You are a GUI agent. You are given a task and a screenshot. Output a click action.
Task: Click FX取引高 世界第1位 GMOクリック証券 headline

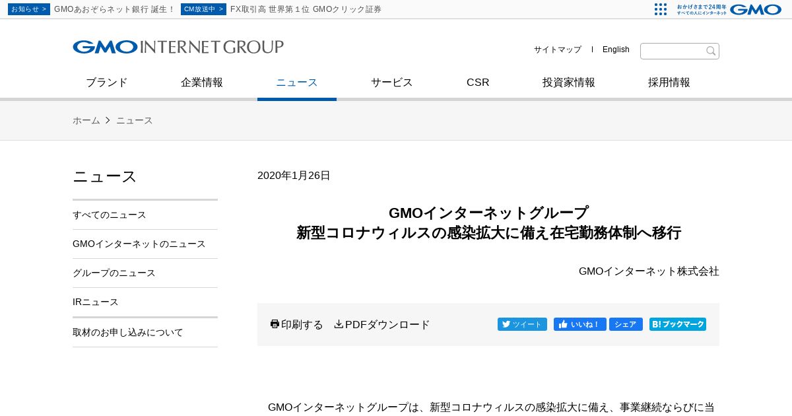[x=306, y=9]
